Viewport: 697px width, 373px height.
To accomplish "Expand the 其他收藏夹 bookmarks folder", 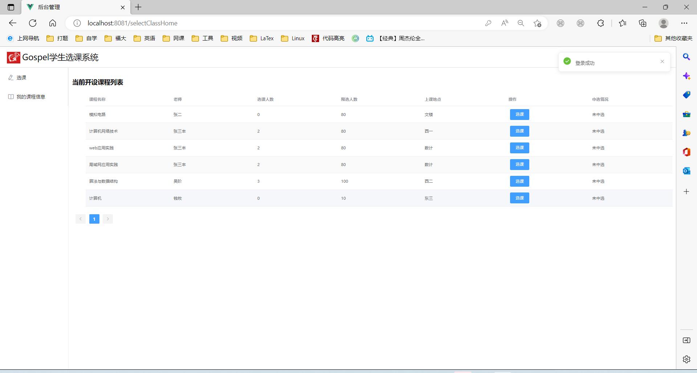I will (673, 38).
